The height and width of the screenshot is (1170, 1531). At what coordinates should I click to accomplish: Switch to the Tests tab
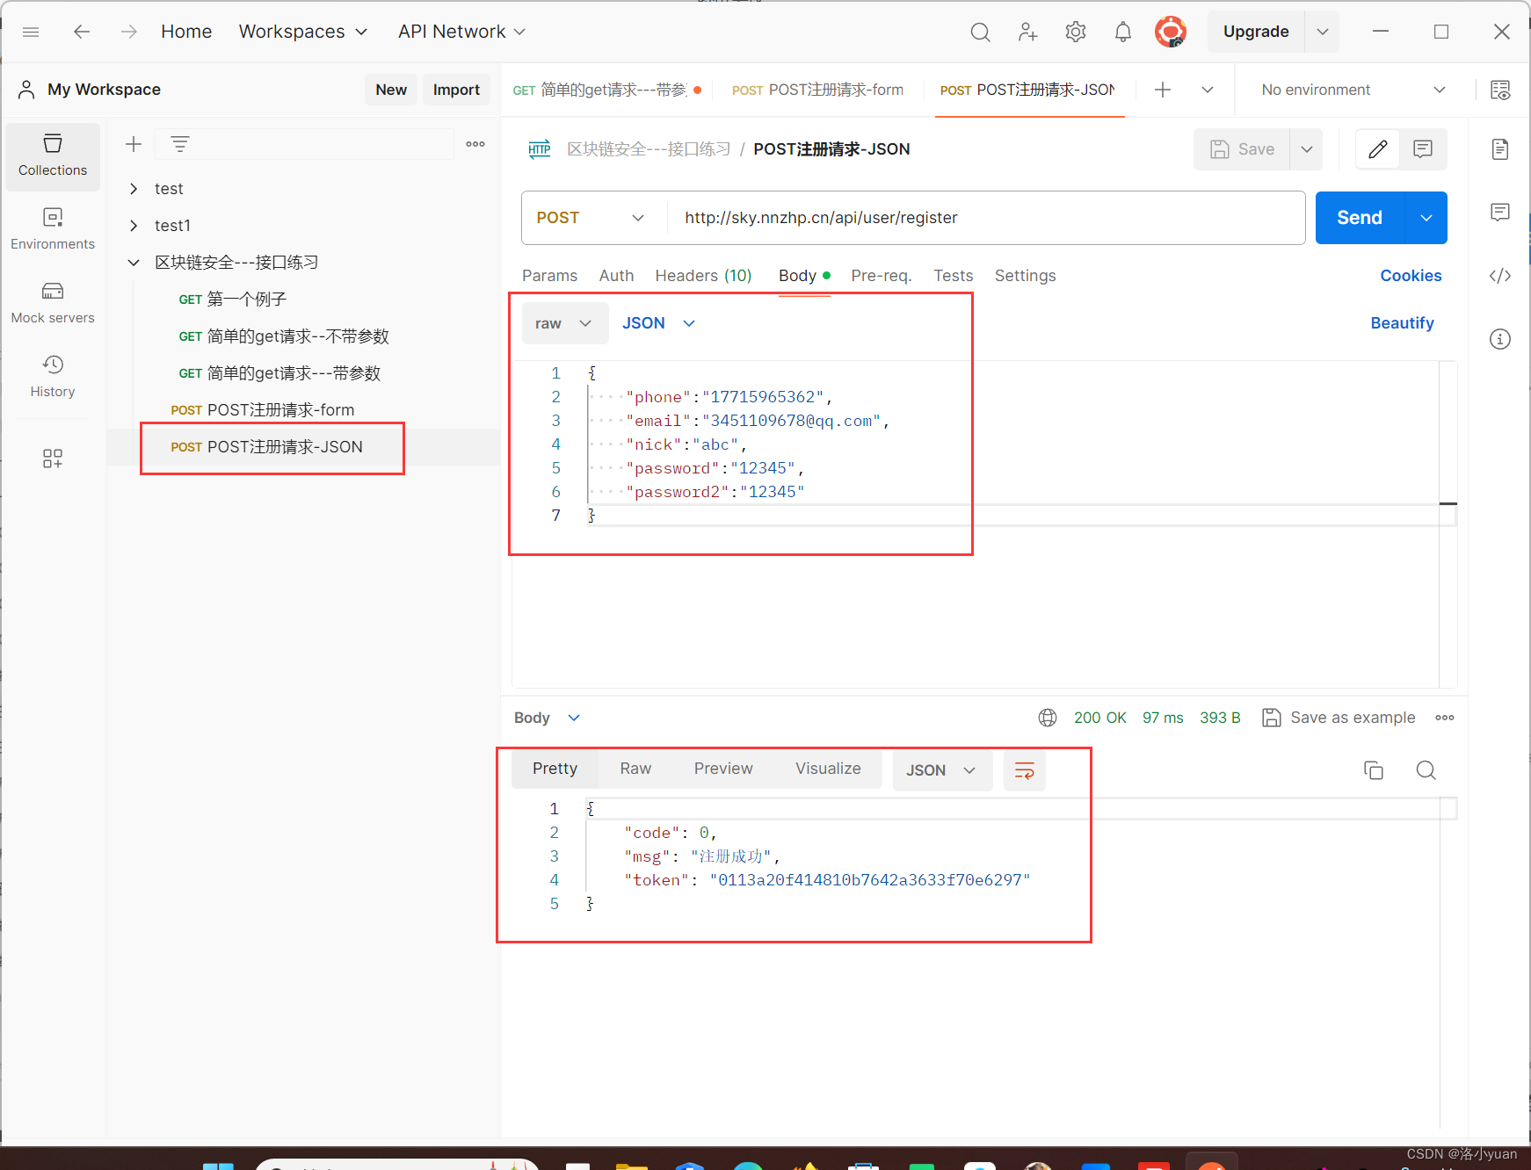(x=953, y=276)
